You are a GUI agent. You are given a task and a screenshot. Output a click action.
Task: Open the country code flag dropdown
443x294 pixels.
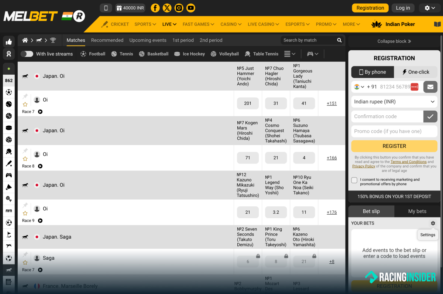[359, 87]
